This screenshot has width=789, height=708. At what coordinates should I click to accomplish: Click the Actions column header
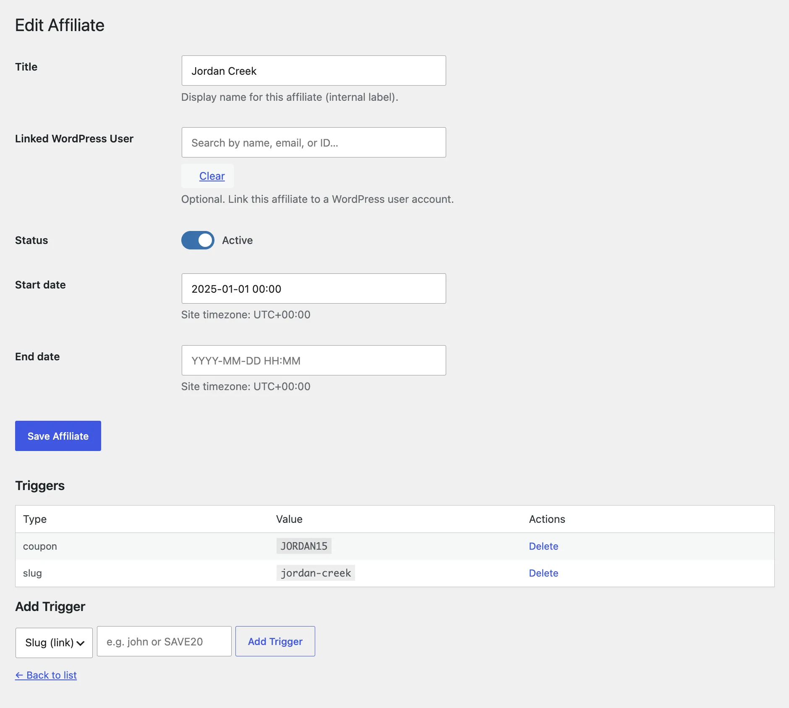[547, 519]
